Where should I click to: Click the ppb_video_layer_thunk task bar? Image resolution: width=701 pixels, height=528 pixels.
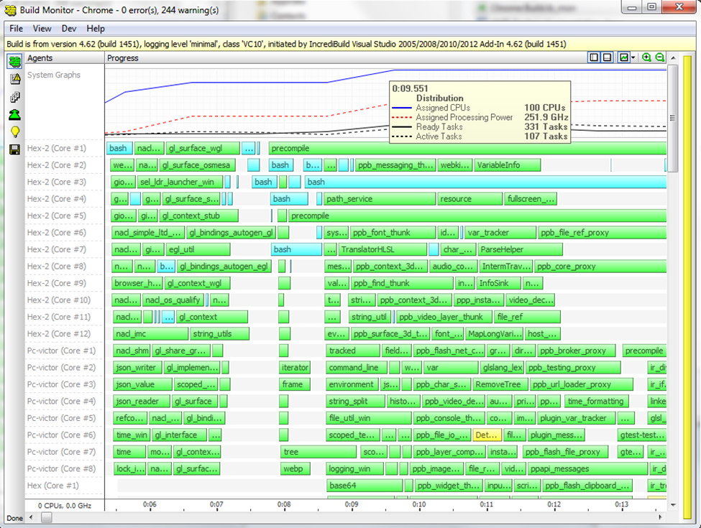coord(444,317)
